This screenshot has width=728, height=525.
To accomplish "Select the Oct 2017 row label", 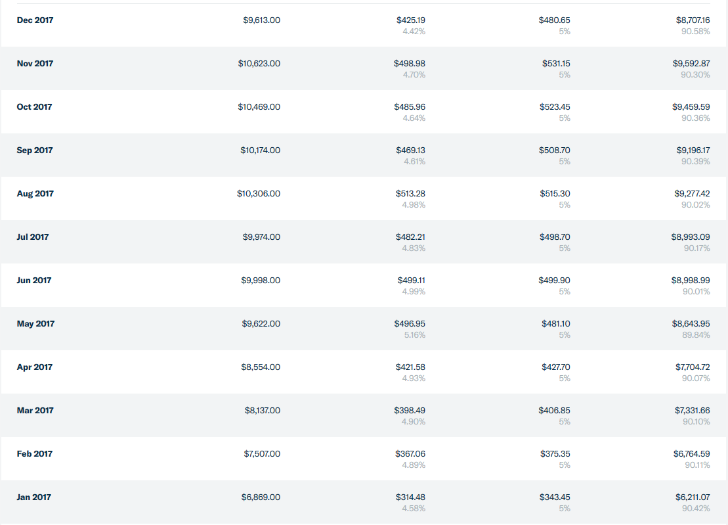I will pos(34,107).
